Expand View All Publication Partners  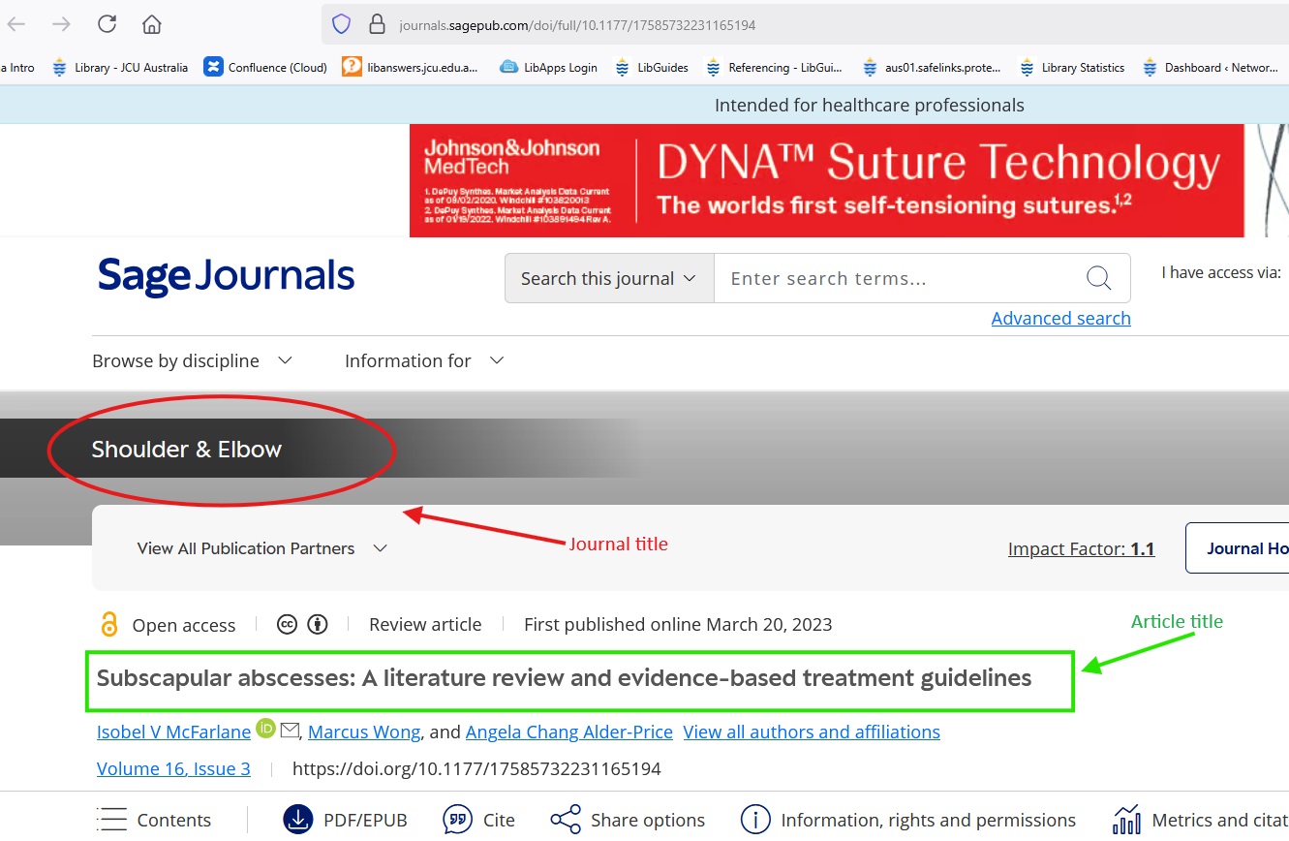(261, 548)
